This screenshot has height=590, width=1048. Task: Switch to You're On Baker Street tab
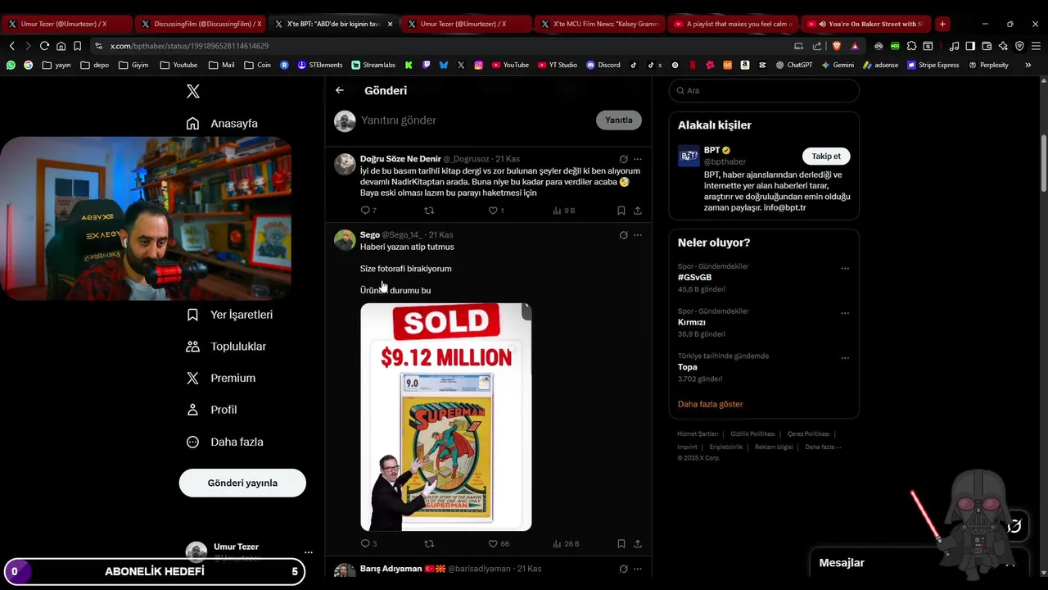[866, 24]
